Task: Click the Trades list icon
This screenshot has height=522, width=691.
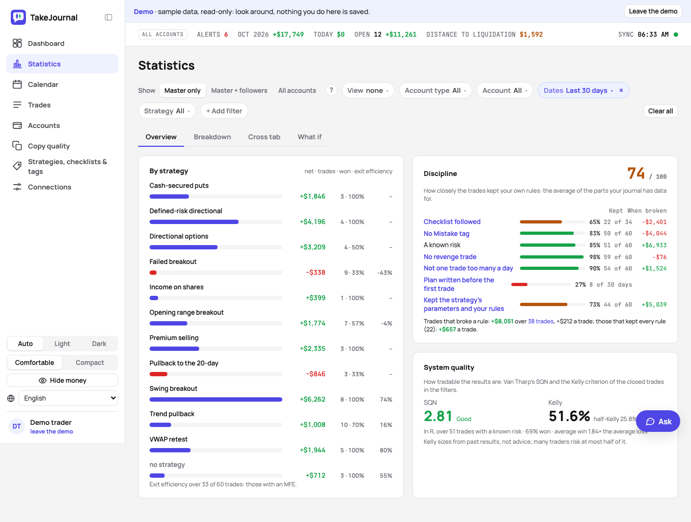Action: (17, 105)
